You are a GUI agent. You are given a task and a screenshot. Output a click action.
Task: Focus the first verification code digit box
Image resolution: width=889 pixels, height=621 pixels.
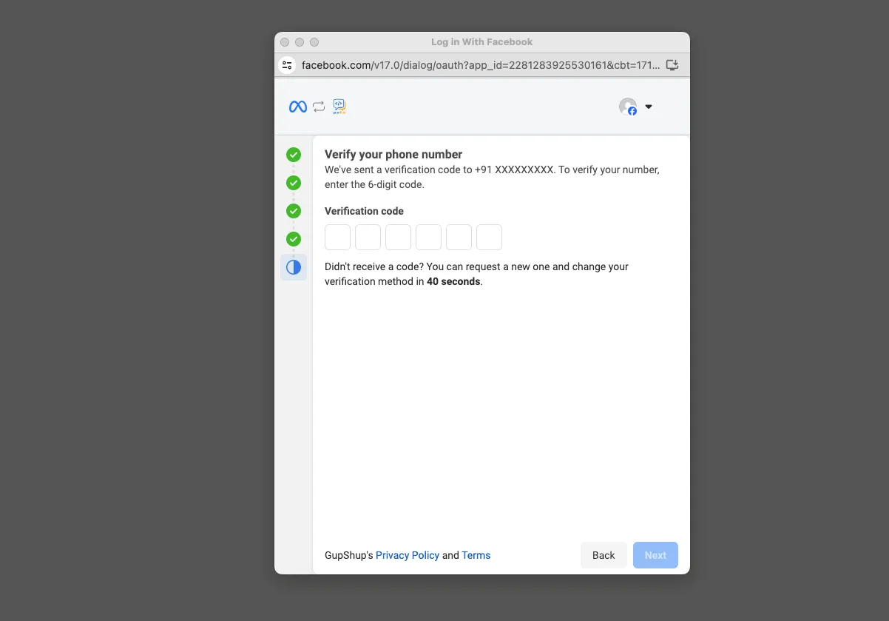pyautogui.click(x=337, y=238)
